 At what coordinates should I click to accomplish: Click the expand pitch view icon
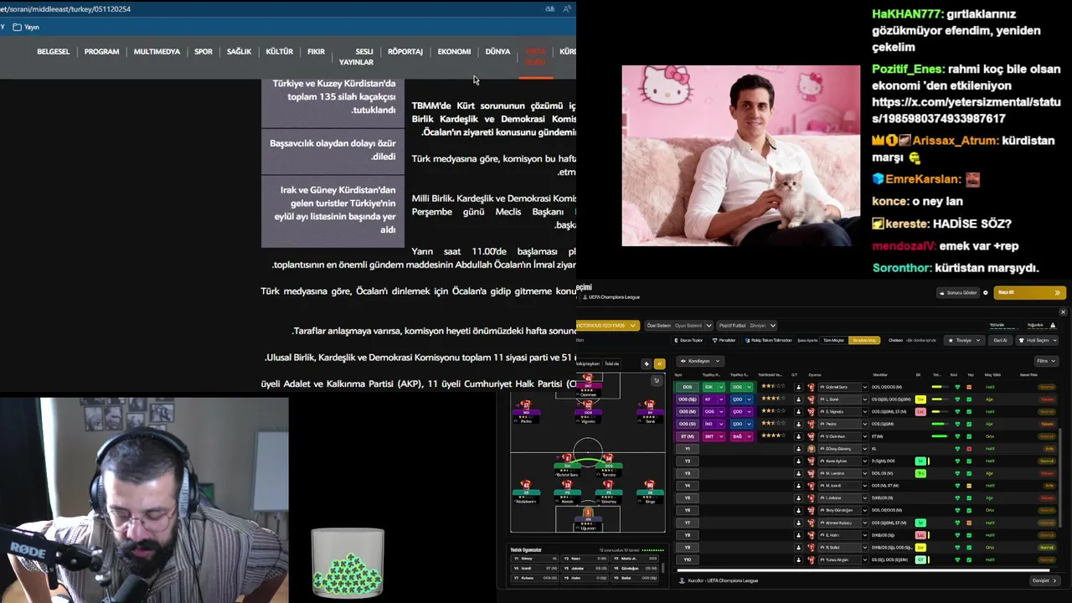click(x=657, y=380)
